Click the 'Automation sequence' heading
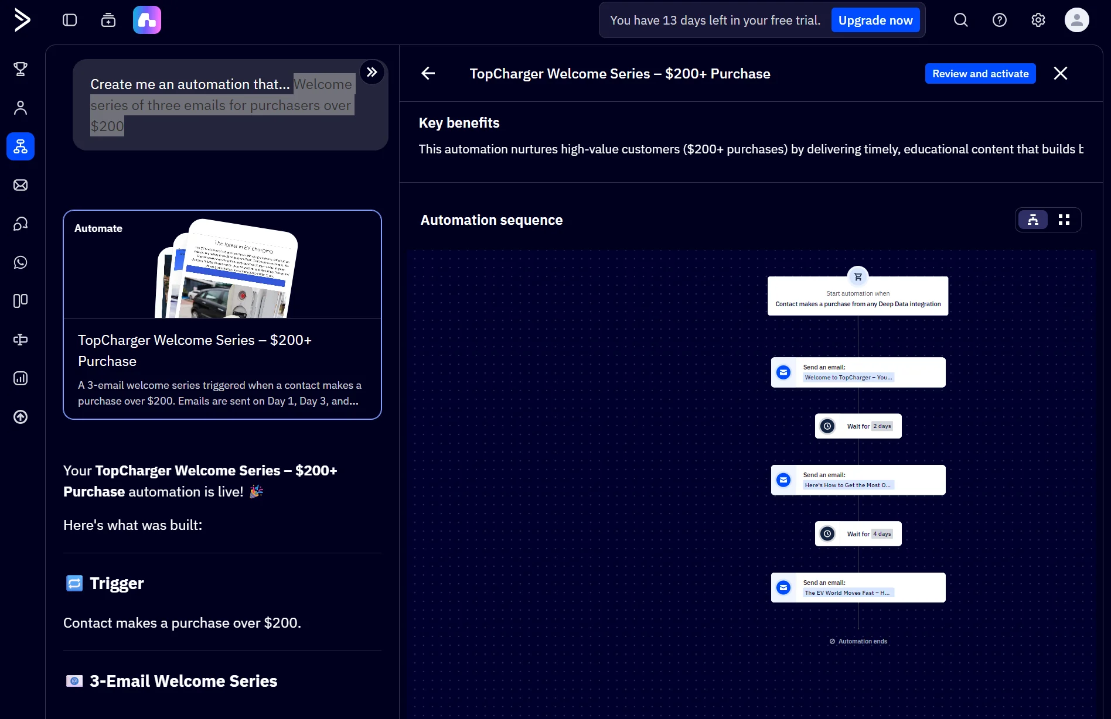Viewport: 1111px width, 719px height. 491,220
